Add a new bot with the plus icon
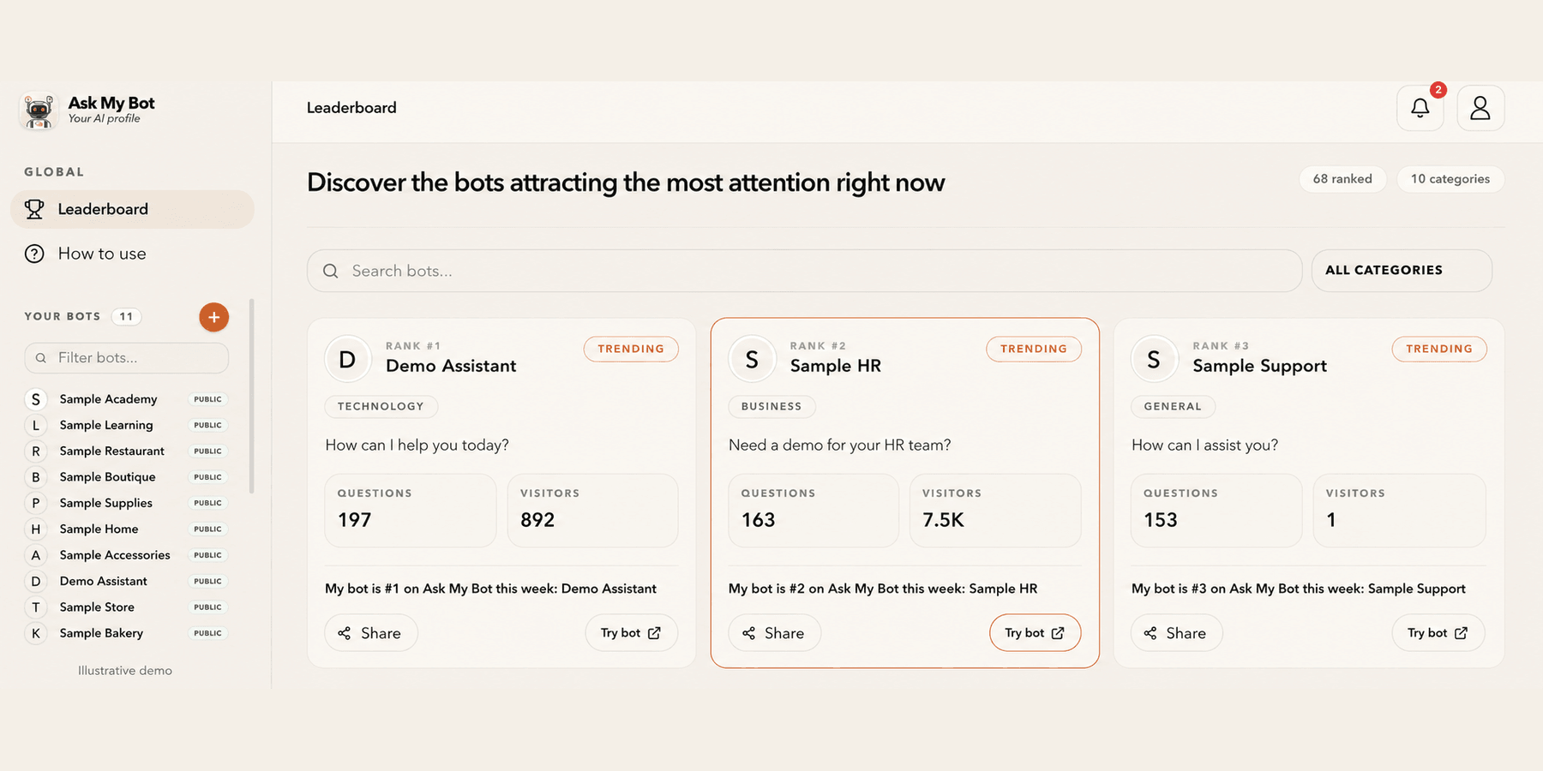The width and height of the screenshot is (1543, 771). [x=213, y=317]
